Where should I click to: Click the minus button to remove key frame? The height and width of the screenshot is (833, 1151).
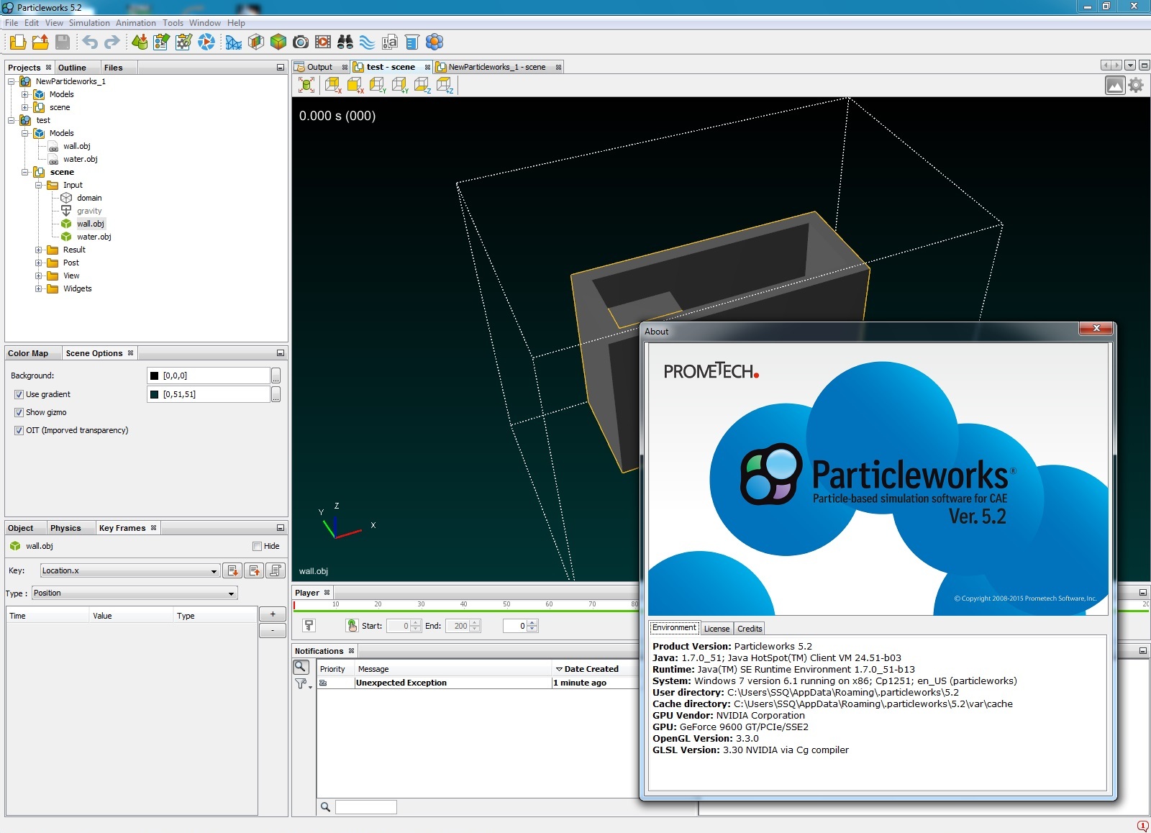[273, 630]
